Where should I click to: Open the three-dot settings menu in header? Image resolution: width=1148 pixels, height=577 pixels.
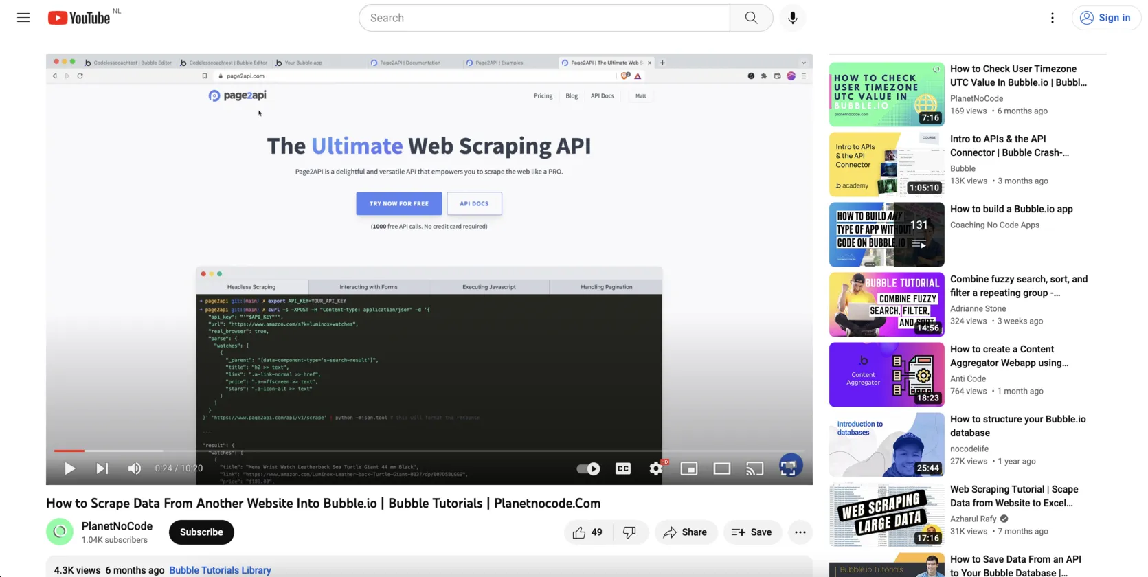pos(1052,18)
